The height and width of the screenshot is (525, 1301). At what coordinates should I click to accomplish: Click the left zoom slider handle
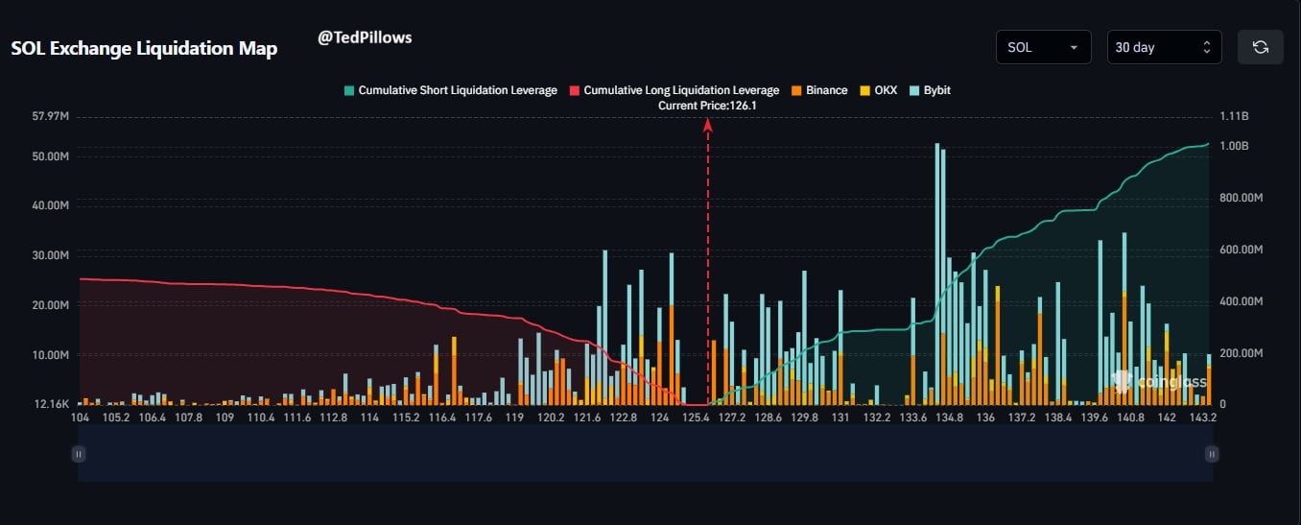point(79,454)
